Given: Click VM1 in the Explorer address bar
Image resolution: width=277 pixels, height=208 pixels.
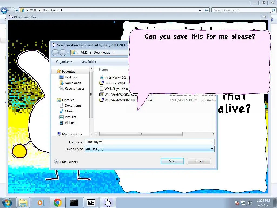Looking at the screenshot, I should pyautogui.click(x=33, y=10).
